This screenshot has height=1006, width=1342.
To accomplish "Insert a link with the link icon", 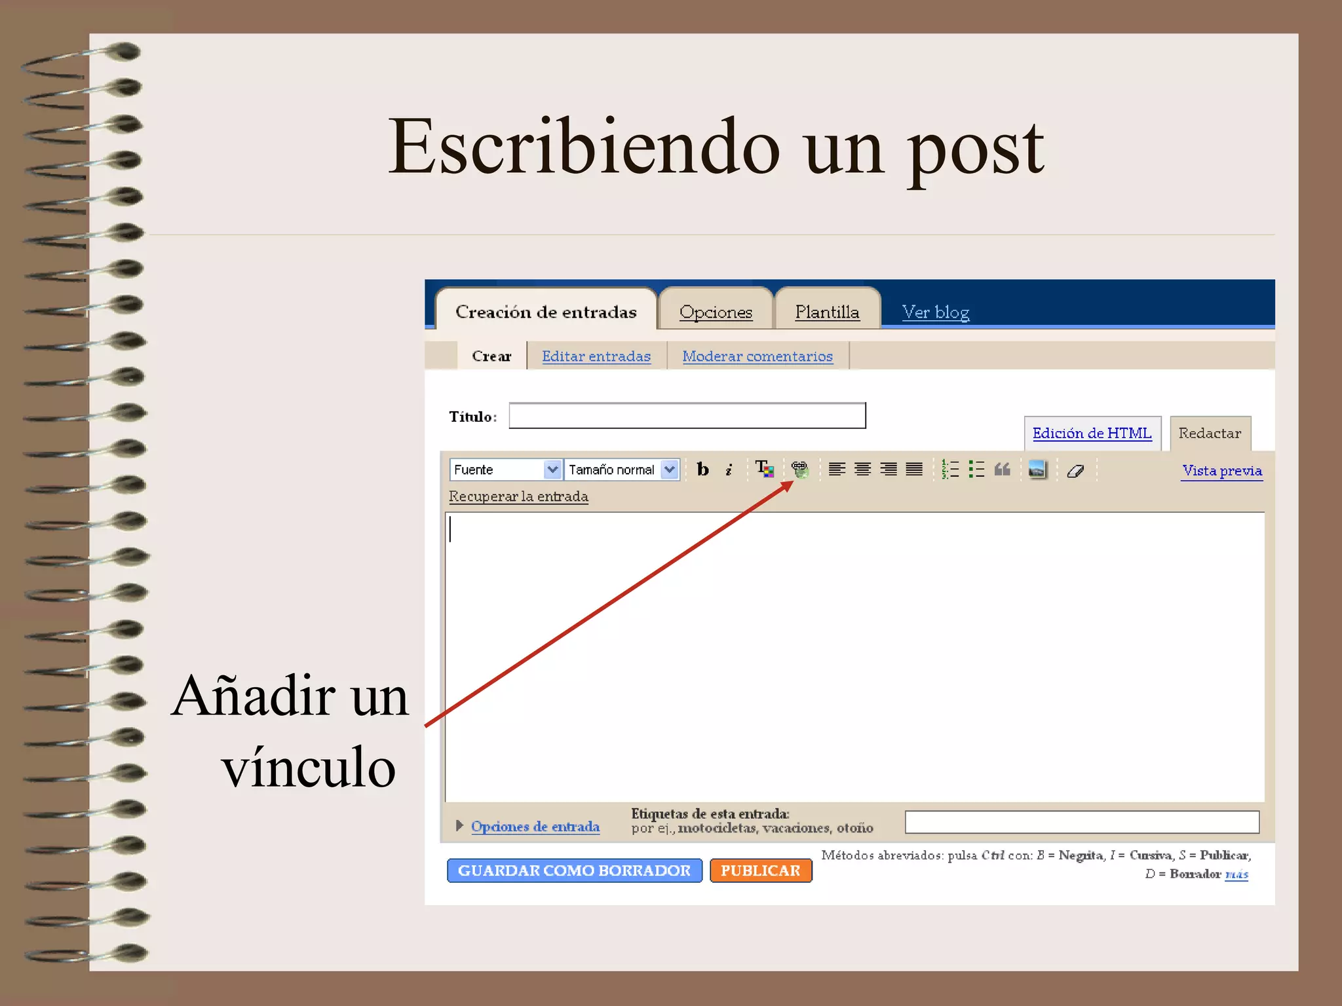I will click(x=799, y=469).
